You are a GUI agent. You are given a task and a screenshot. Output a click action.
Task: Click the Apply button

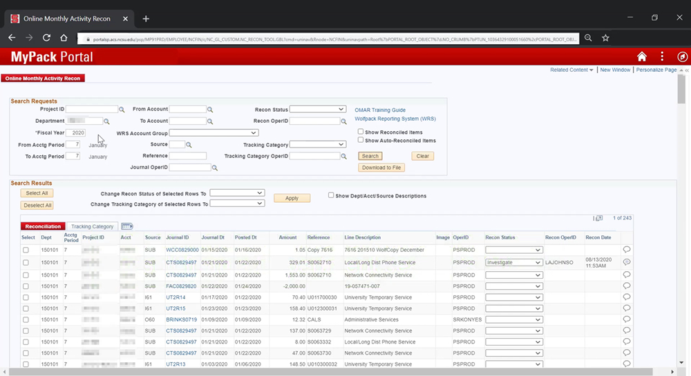(x=292, y=198)
